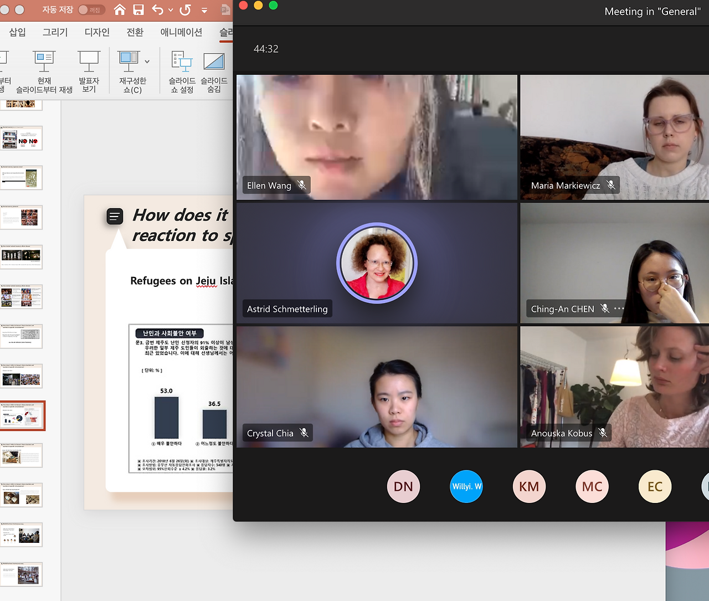Click Crystal Chia's video tile
This screenshot has height=601, width=709.
[377, 387]
